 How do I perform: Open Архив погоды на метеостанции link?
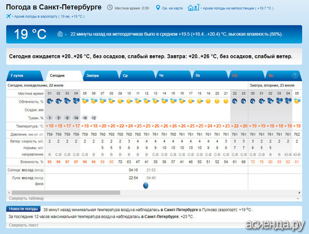tap(238, 8)
